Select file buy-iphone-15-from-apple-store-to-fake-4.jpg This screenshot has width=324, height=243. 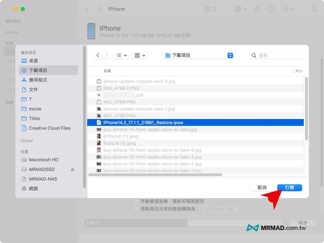[x=195, y=150]
